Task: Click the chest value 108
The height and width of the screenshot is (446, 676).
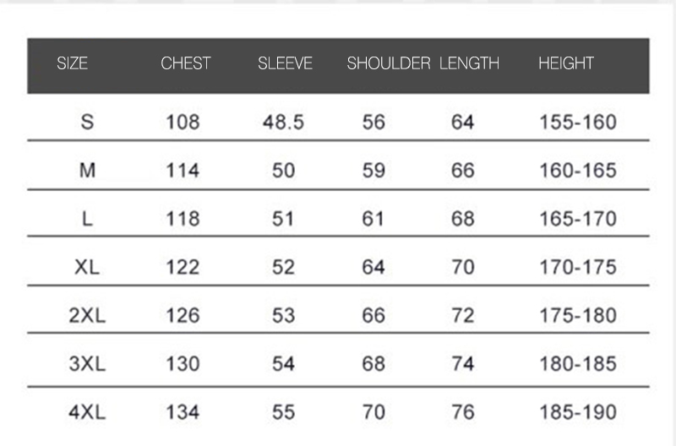Action: tap(183, 122)
